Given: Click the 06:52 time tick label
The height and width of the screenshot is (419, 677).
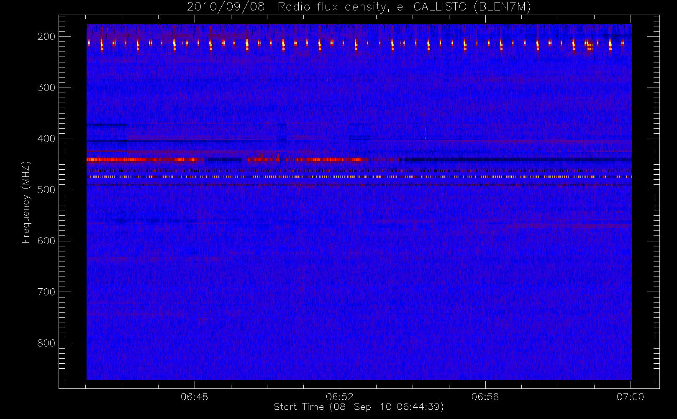Looking at the screenshot, I should tap(340, 397).
